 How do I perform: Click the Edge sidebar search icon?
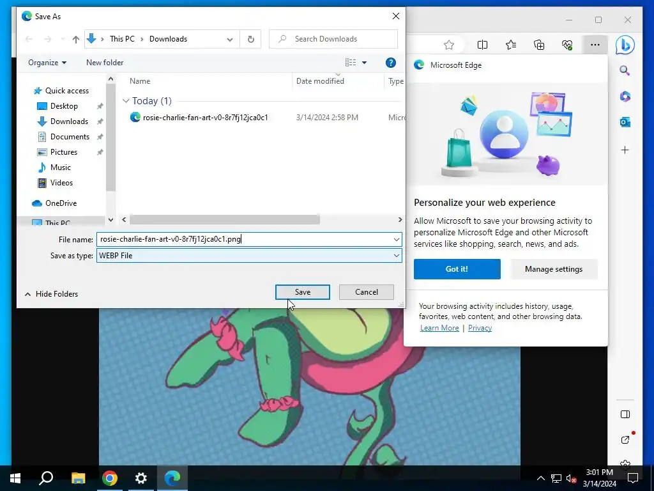[x=625, y=70]
